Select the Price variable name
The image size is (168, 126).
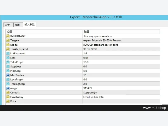click(13, 101)
